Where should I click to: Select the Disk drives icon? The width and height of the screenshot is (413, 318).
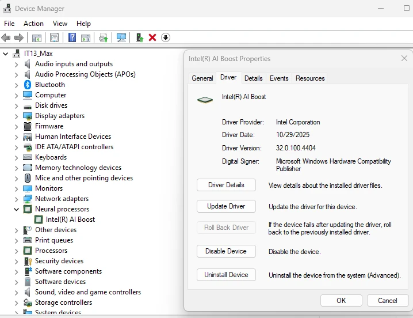[x=28, y=107]
